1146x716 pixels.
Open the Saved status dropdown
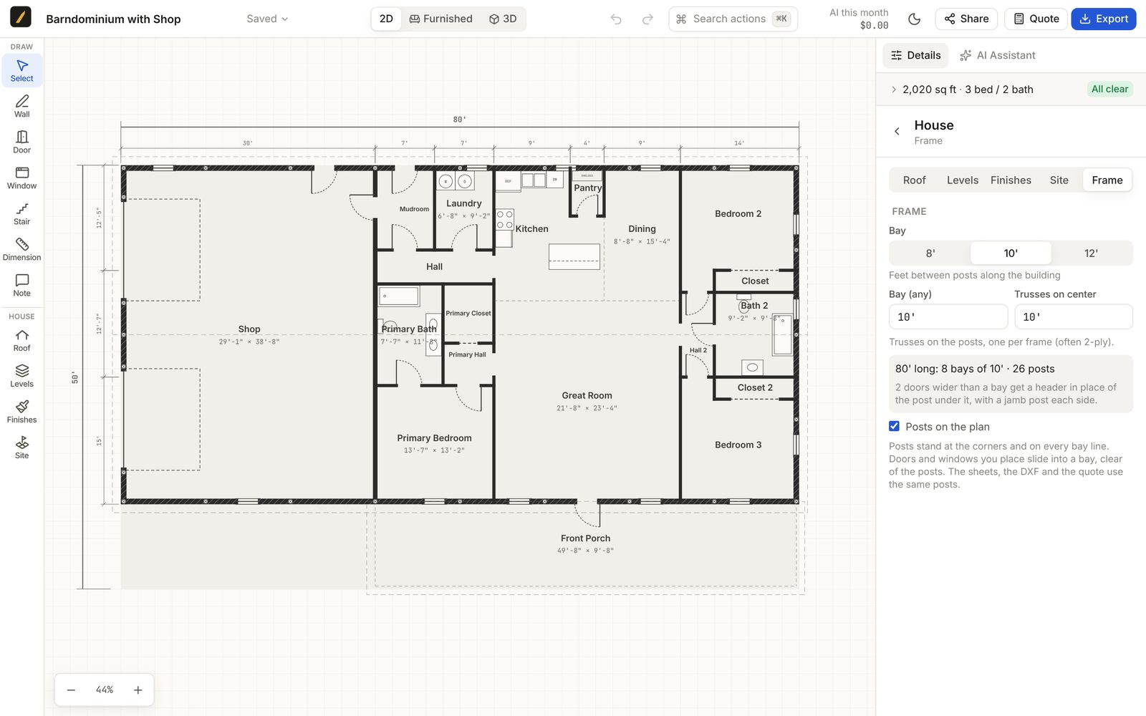click(x=267, y=19)
